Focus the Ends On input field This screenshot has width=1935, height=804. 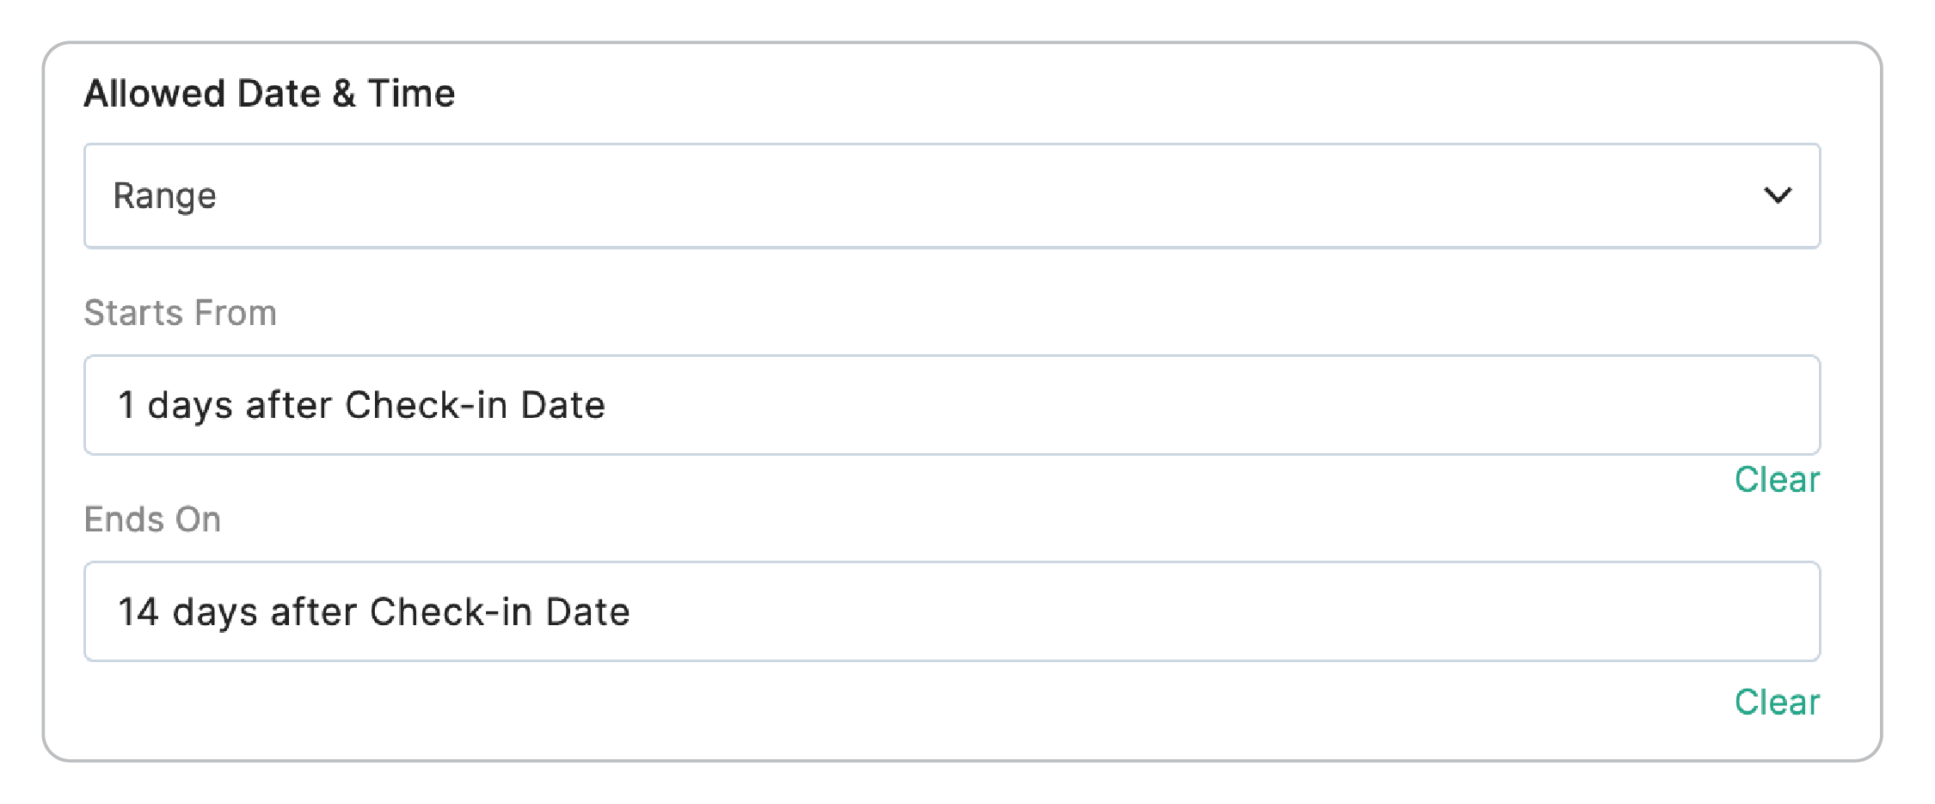[x=951, y=611]
